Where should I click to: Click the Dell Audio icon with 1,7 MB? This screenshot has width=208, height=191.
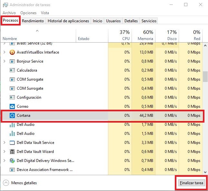[12, 125]
